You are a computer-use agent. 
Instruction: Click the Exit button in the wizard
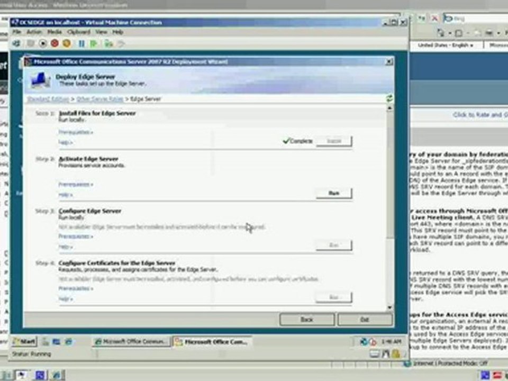(x=365, y=320)
